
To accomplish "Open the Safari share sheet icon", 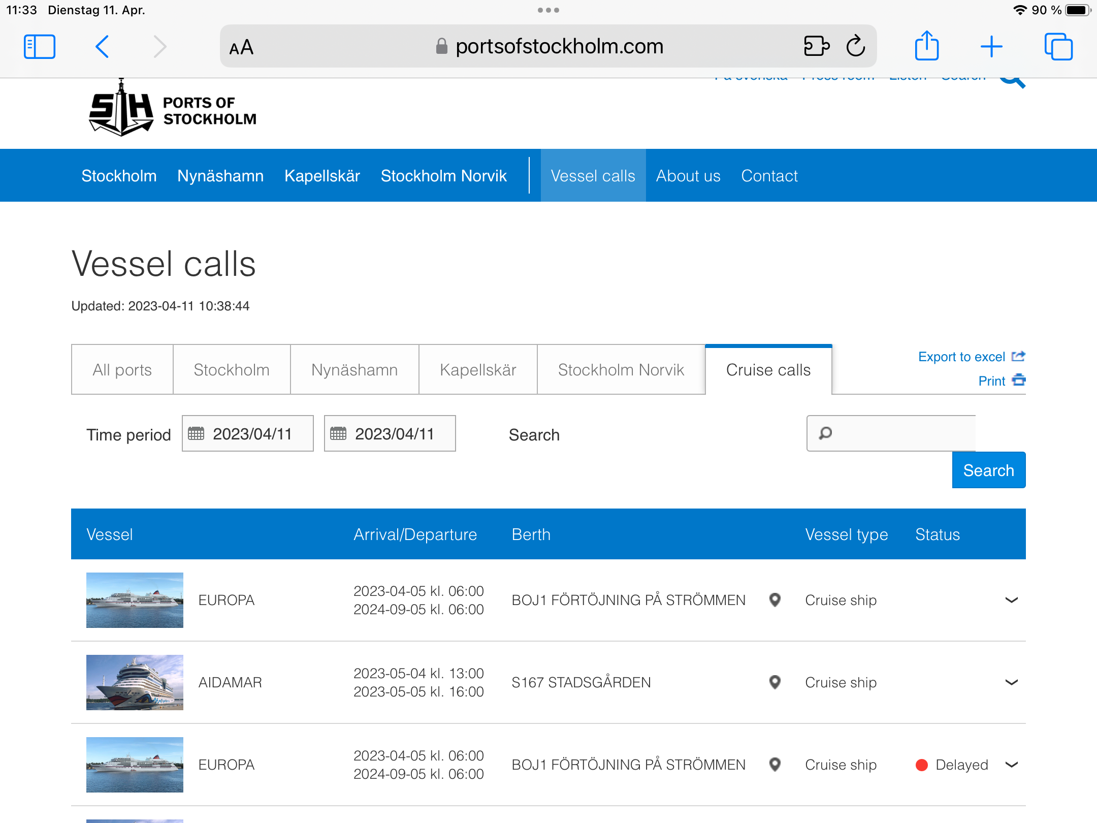I will click(926, 46).
